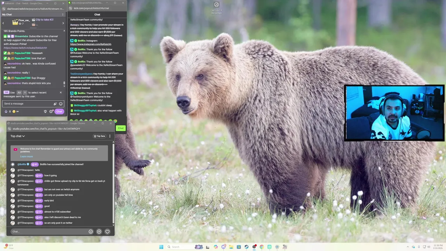Open the Windows Start menu
This screenshot has height=251, width=446.
(161, 247)
